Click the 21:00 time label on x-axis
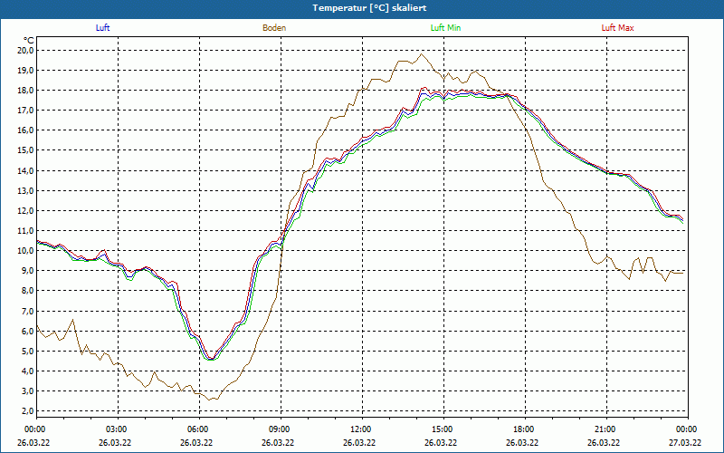Viewport: 724px width, 453px height. (605, 429)
